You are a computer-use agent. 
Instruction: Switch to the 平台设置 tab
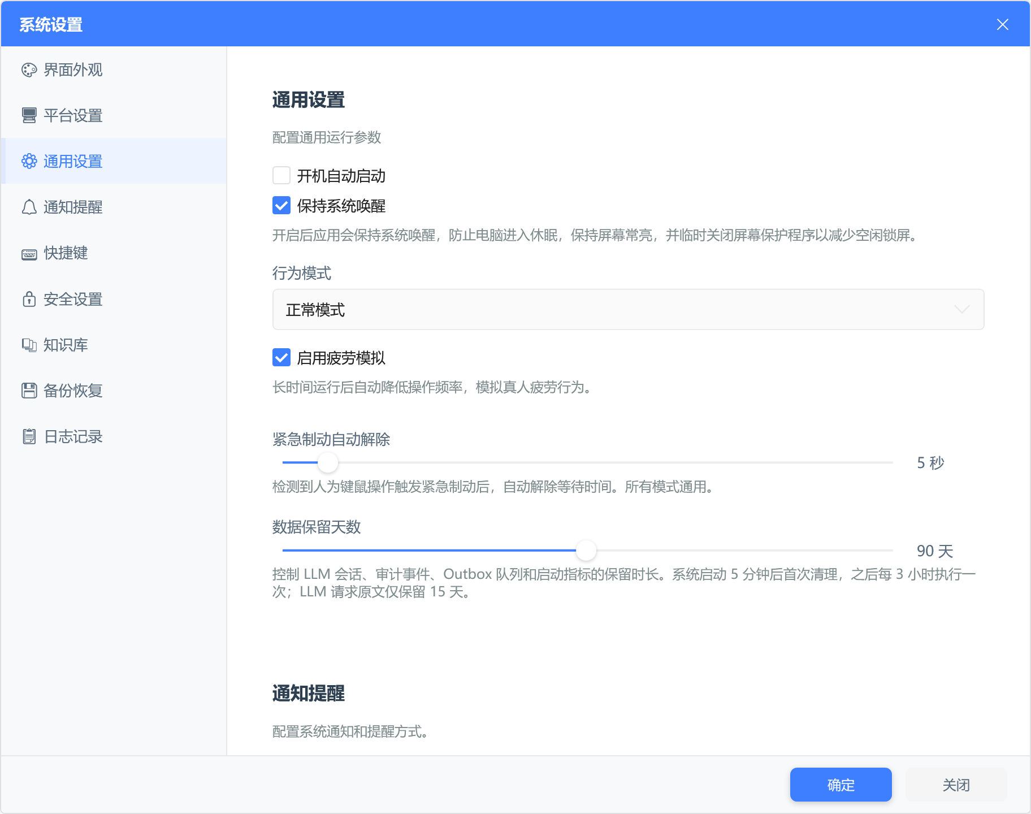click(114, 116)
